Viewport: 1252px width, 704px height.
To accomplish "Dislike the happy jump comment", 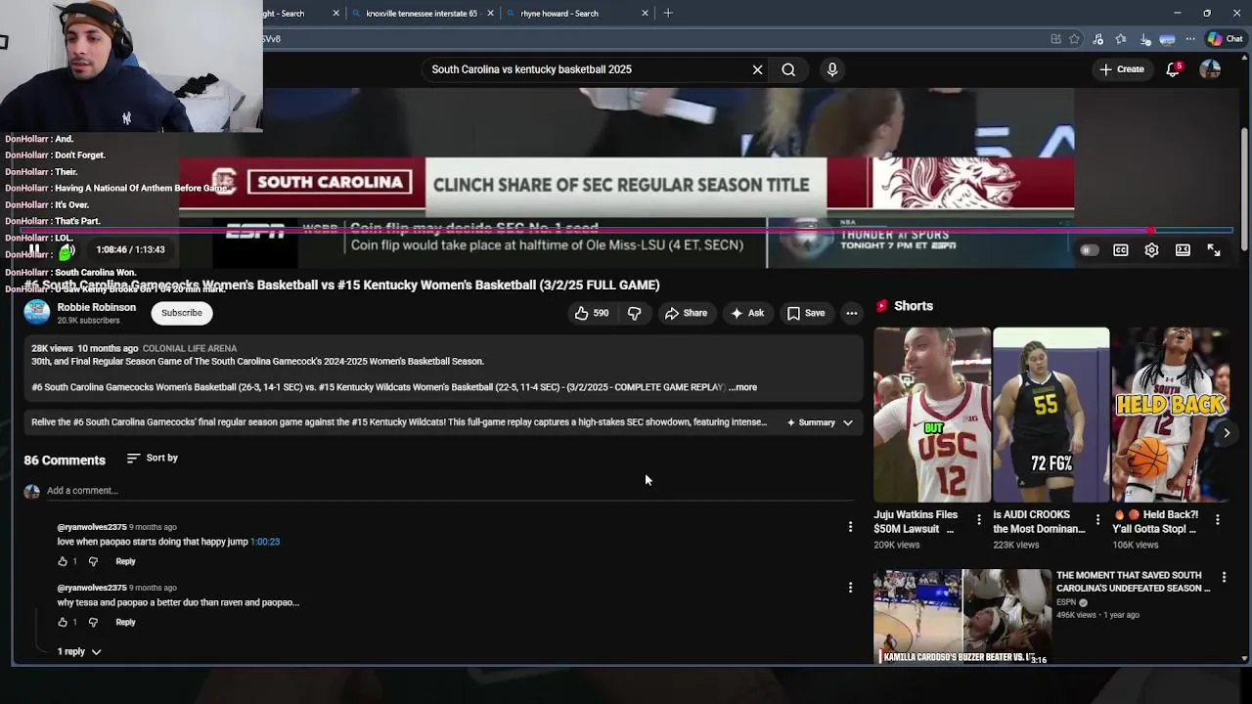I will pos(93,561).
